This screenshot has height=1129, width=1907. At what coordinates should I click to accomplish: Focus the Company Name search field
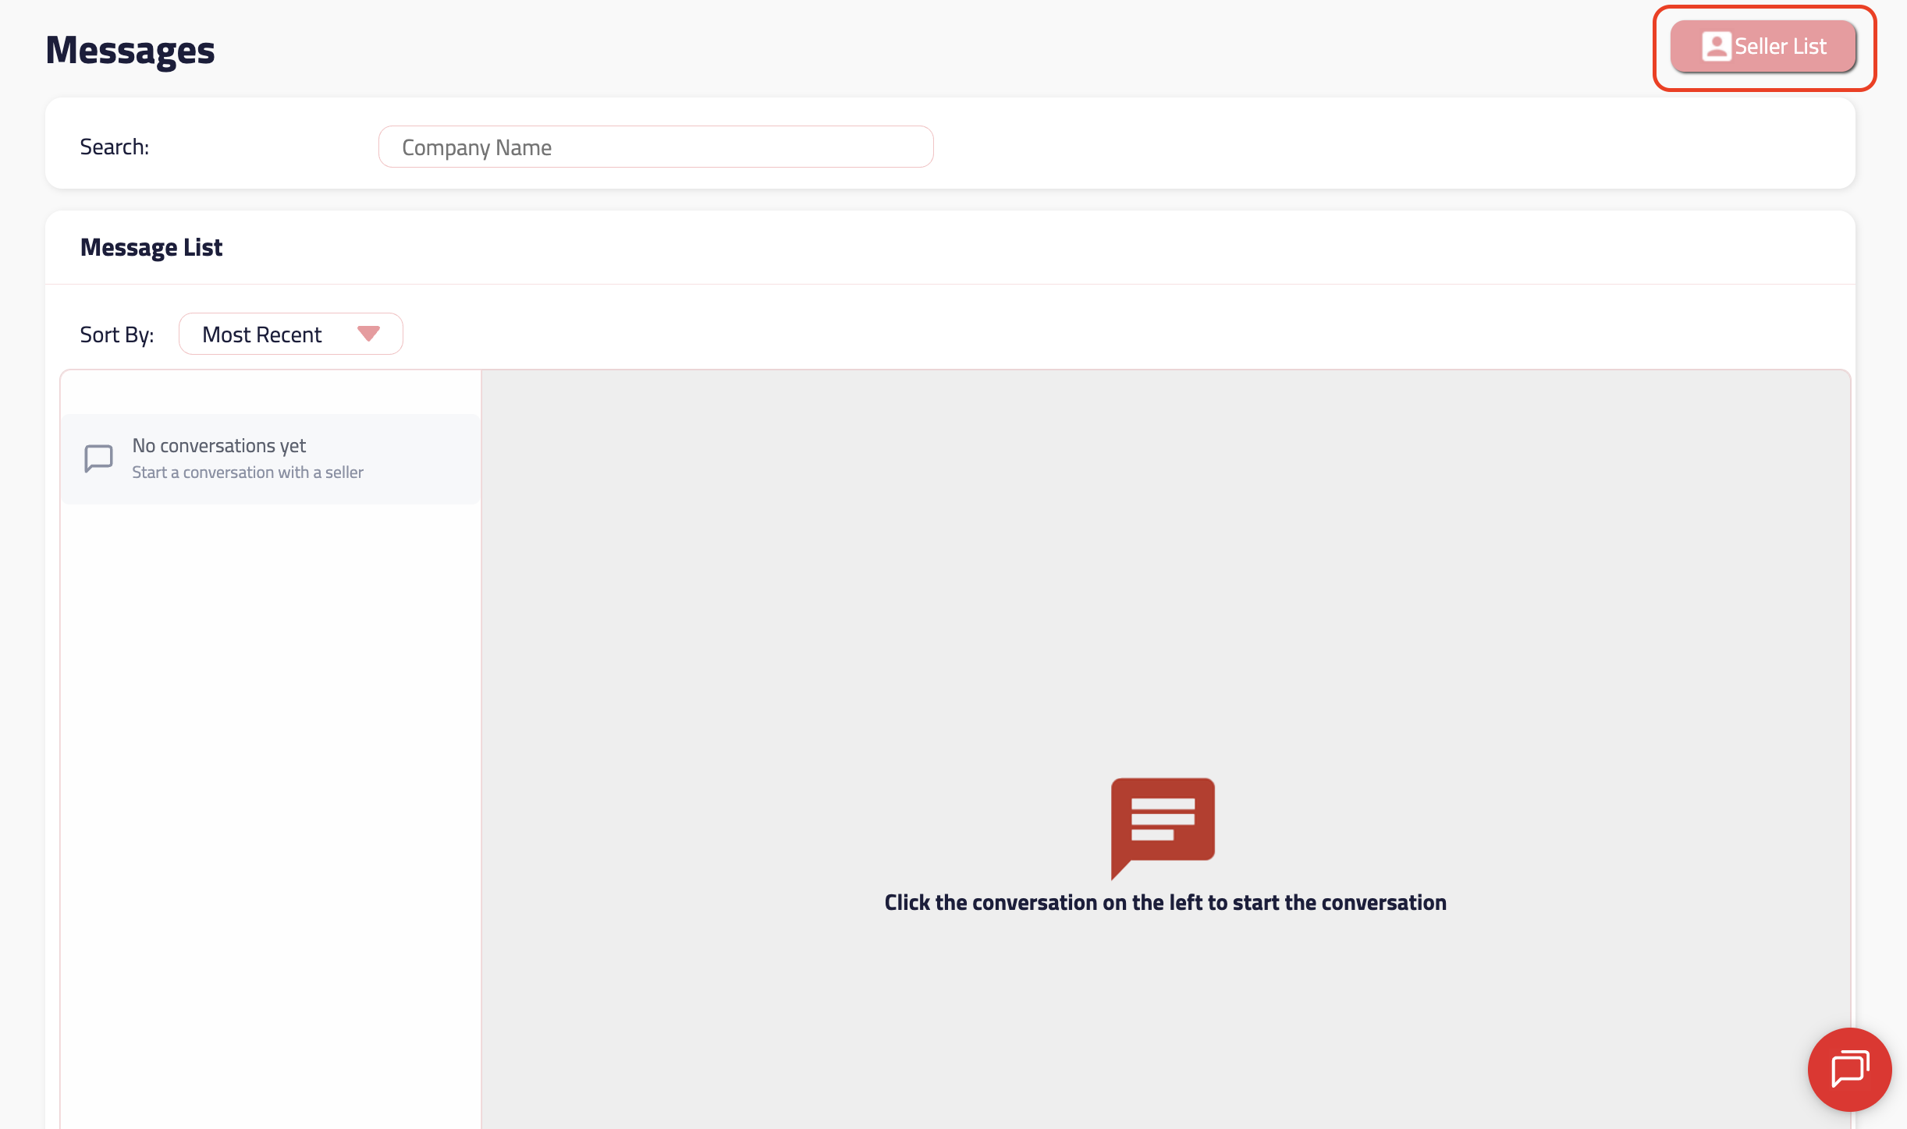[655, 147]
